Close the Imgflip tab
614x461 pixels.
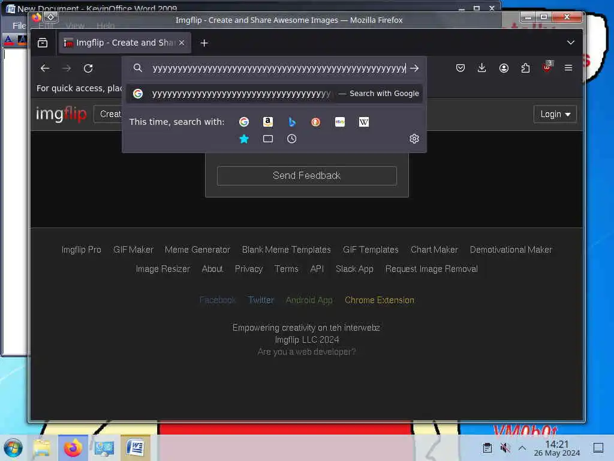click(182, 43)
